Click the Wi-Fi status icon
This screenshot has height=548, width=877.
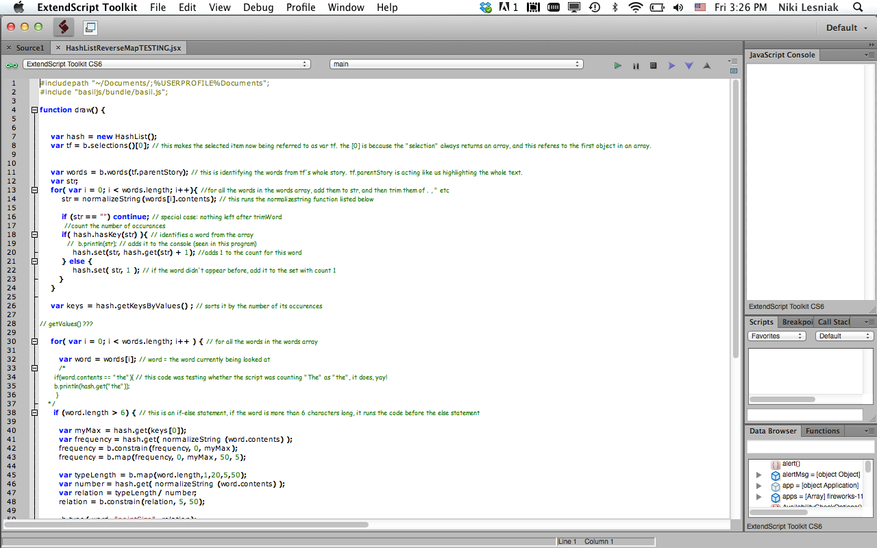click(636, 8)
